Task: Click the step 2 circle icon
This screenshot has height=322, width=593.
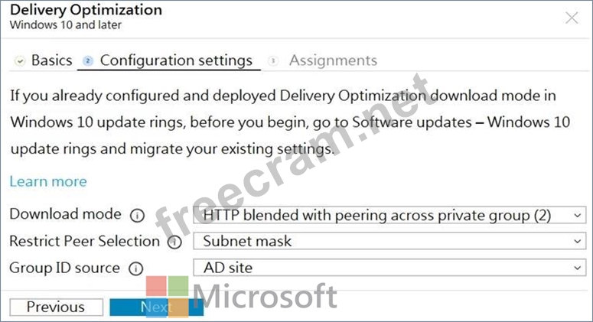Action: 88,61
